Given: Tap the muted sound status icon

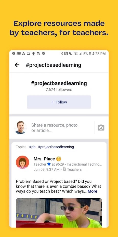Looking at the screenshot, I should 70,53.
